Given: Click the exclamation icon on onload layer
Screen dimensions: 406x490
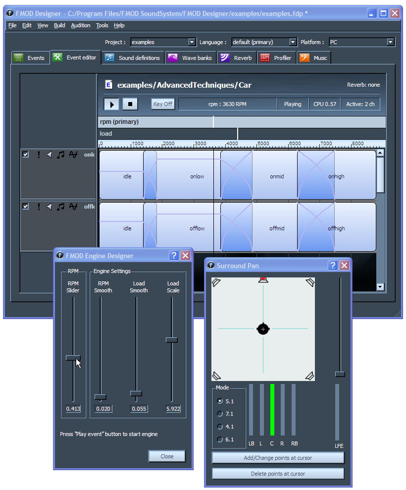Looking at the screenshot, I should (39, 155).
